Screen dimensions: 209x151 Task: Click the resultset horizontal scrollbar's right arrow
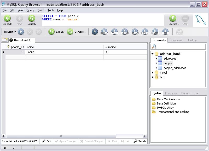pyautogui.click(x=145, y=136)
